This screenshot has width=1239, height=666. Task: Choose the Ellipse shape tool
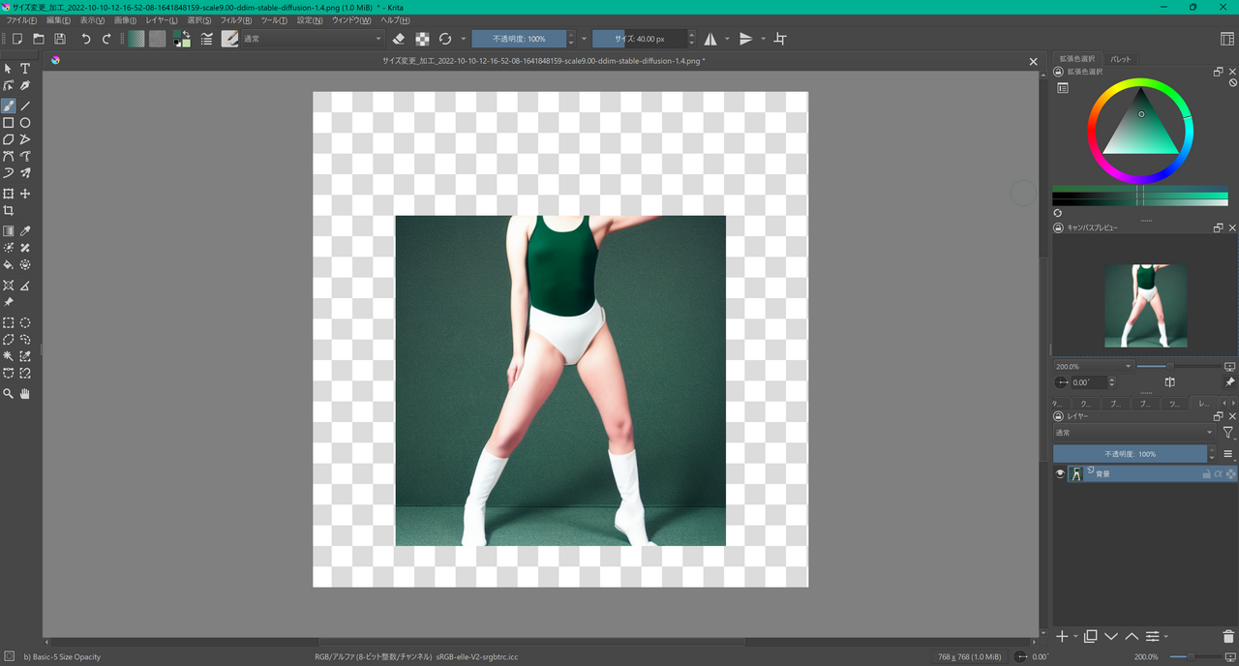25,123
